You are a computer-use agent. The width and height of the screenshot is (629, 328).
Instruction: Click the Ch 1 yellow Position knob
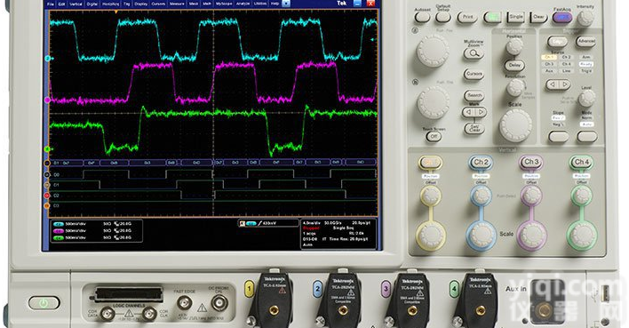coord(431,196)
